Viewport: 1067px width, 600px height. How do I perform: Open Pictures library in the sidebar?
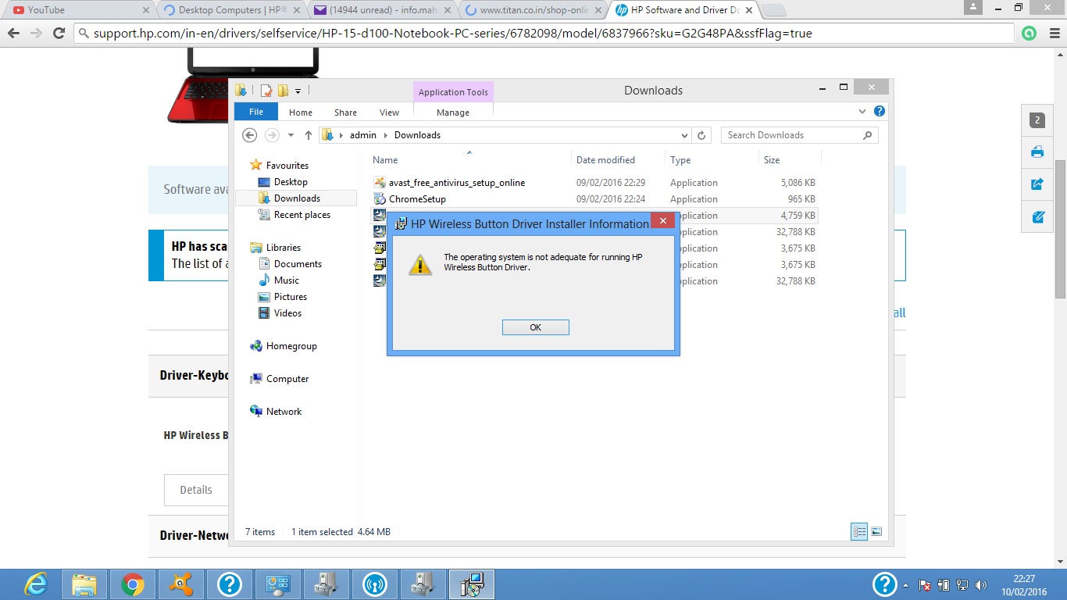[x=290, y=297]
